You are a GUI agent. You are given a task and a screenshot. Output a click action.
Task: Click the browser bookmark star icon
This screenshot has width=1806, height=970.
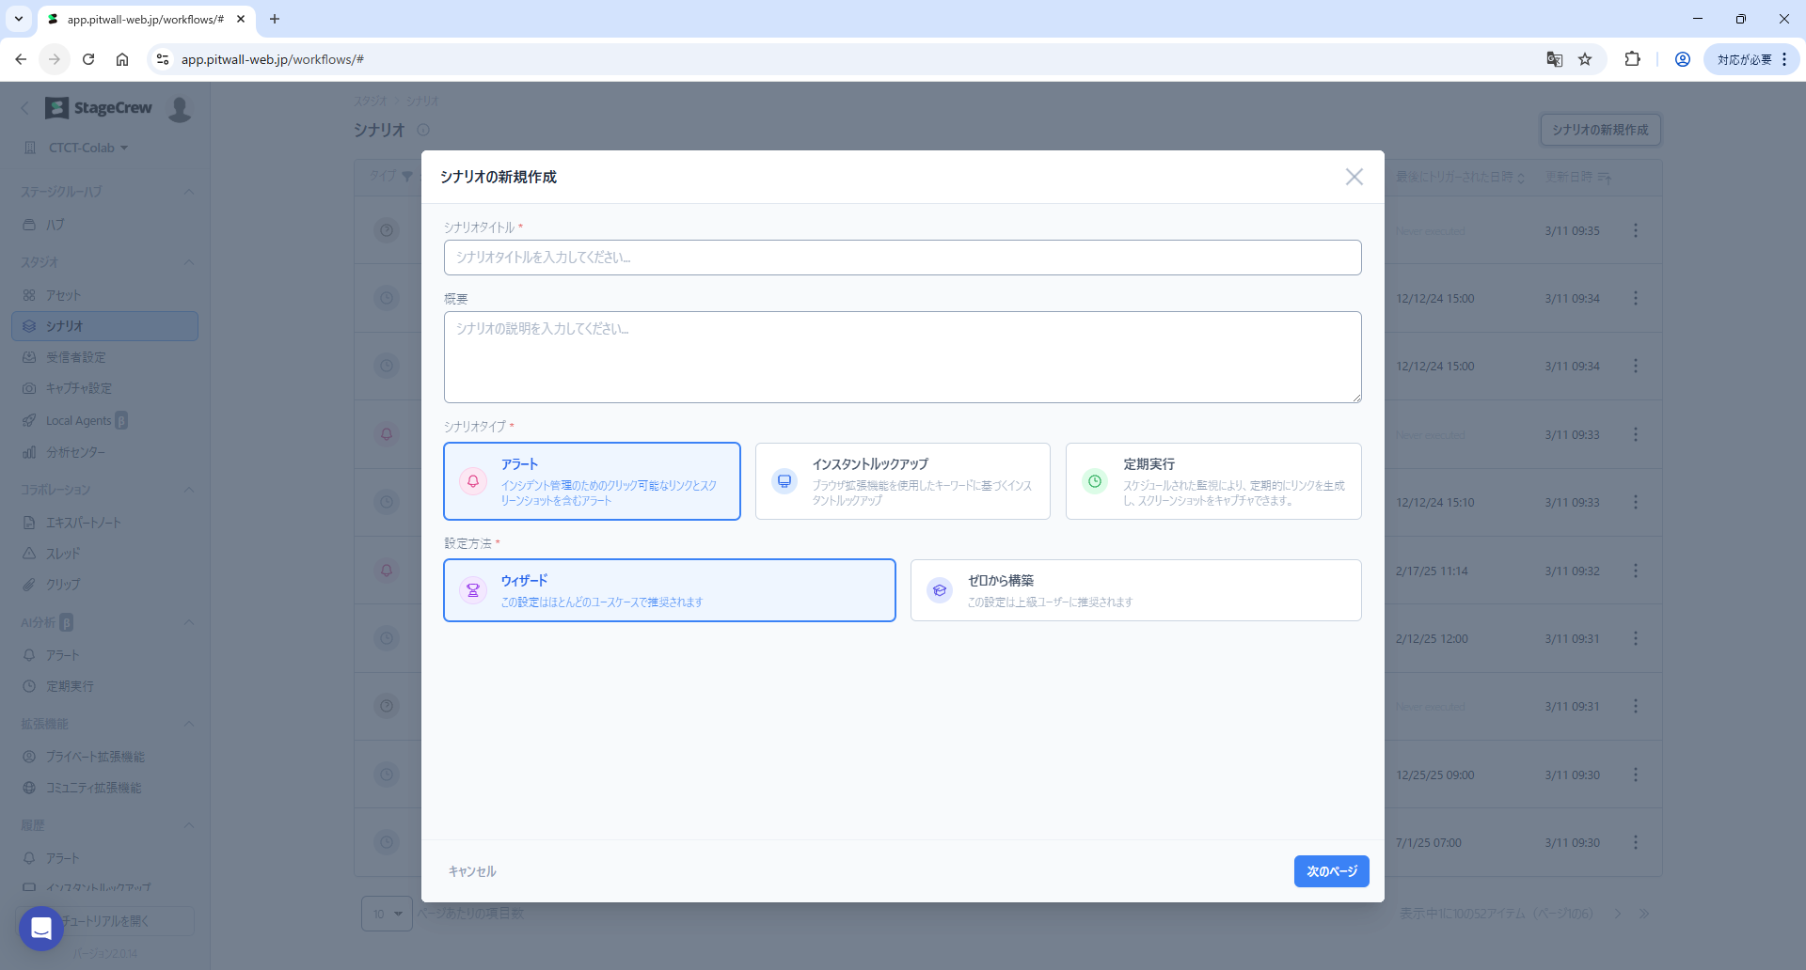(1585, 59)
